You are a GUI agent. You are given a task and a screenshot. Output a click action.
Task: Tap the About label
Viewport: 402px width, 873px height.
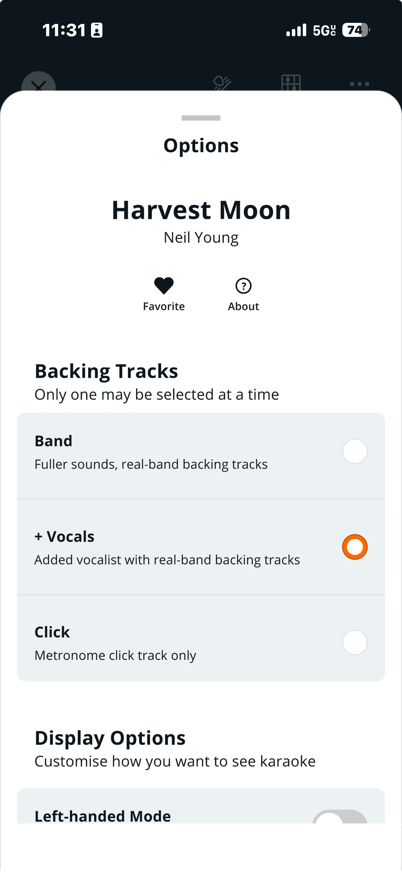pos(243,306)
